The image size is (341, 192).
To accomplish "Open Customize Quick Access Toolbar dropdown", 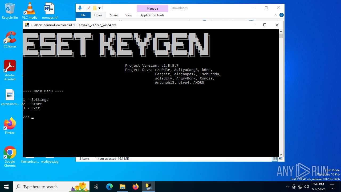I will [99, 8].
